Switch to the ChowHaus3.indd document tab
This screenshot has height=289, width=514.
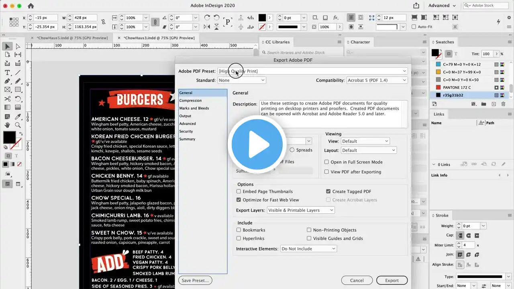pos(159,38)
